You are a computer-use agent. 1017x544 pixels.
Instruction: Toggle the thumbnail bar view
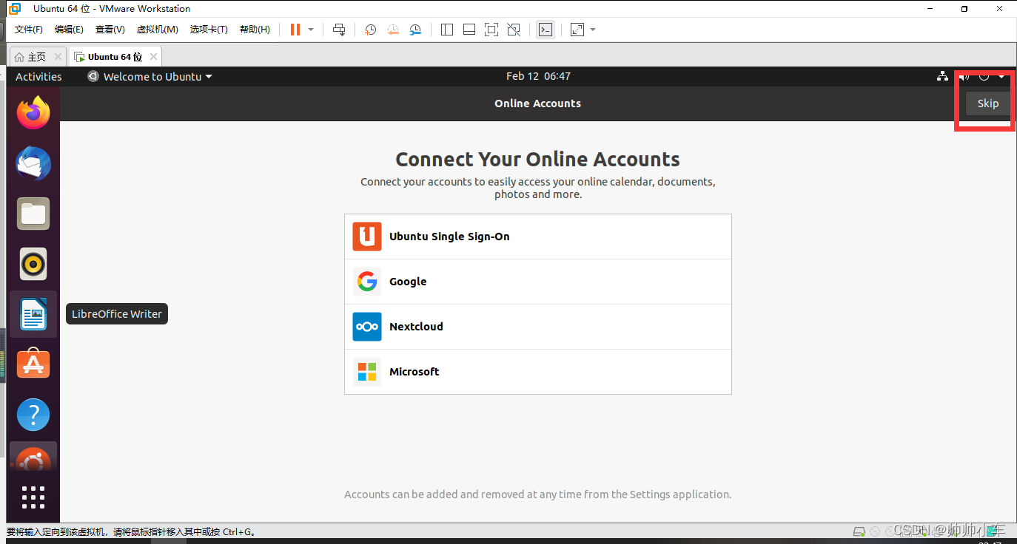[469, 30]
